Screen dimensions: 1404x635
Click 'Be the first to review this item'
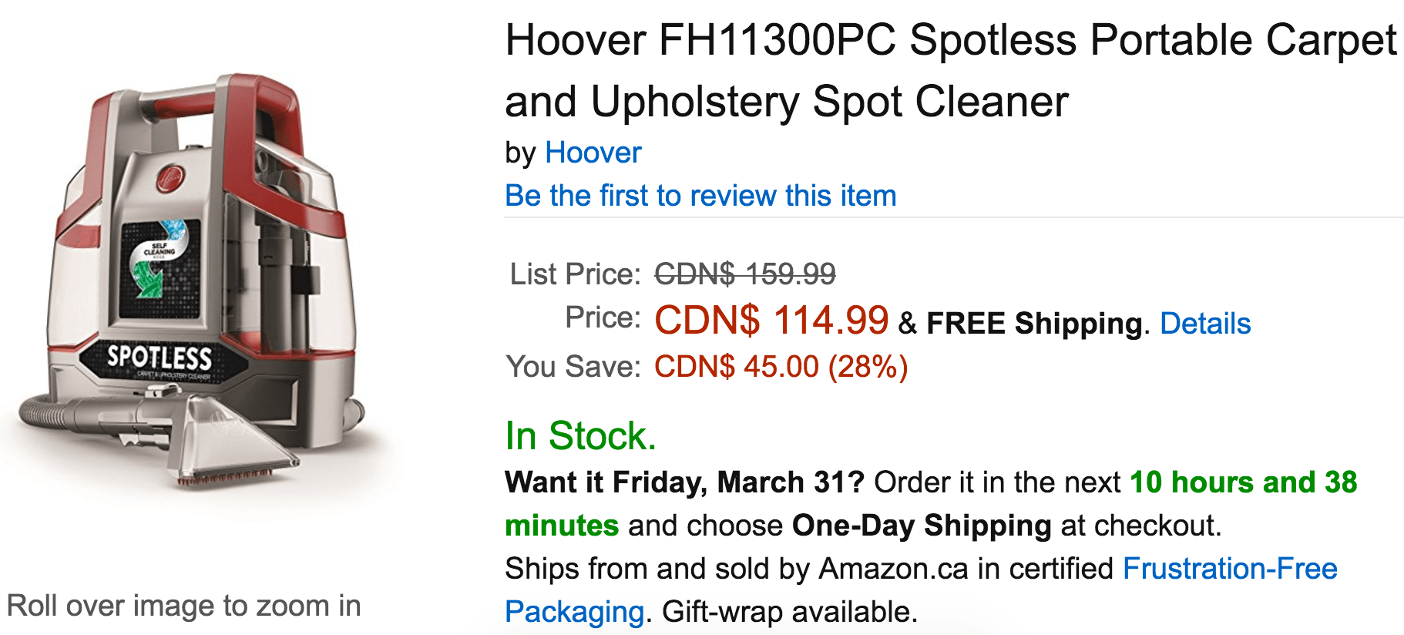(700, 196)
